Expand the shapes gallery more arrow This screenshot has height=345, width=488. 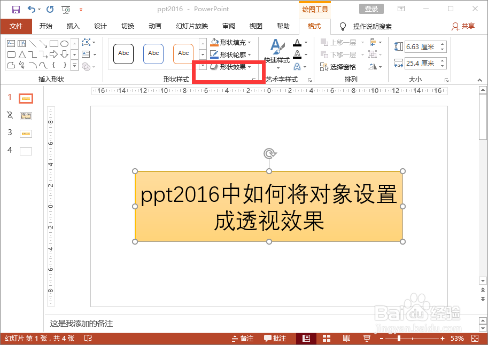click(x=74, y=65)
